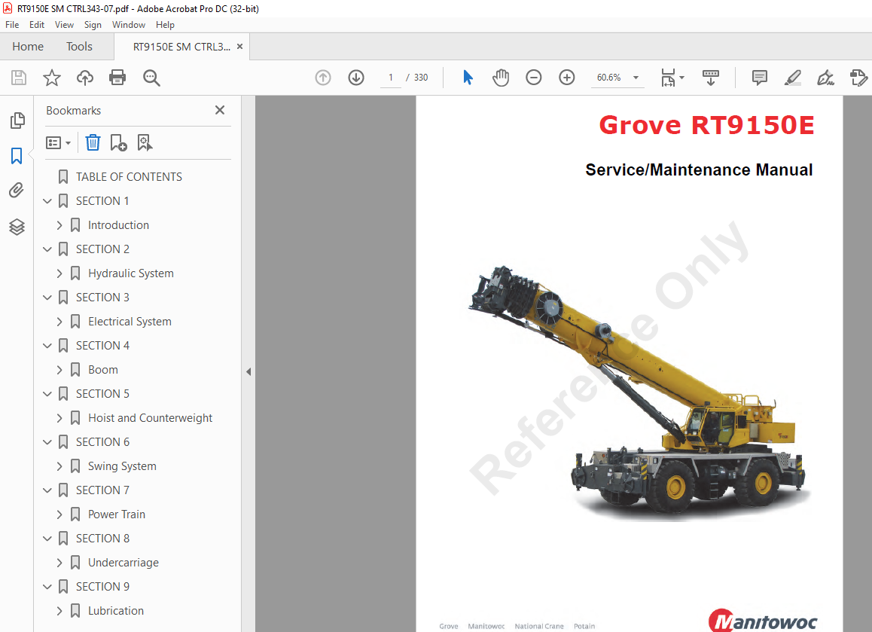
Task: Jump to Undercarriage bookmark
Action: (123, 563)
